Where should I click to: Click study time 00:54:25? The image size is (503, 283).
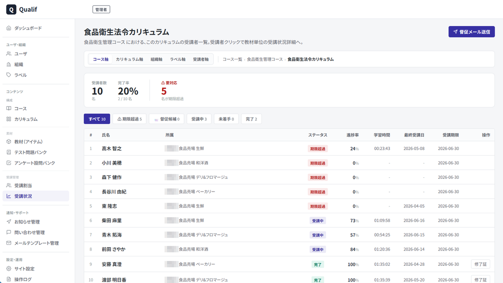point(382,235)
